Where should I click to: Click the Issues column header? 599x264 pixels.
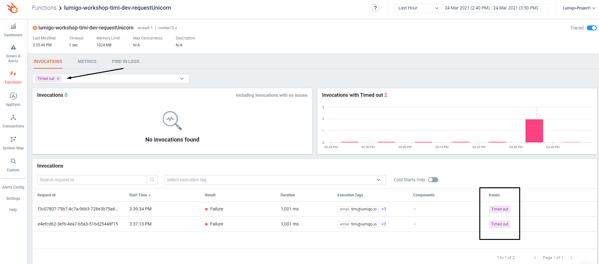coord(494,195)
